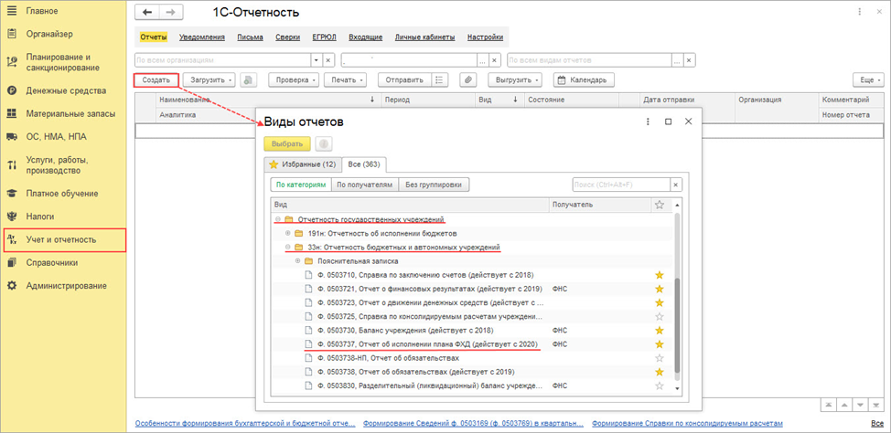This screenshot has width=891, height=433.
Task: Open link Формирование Справки по консолидируемым расчетам
Action: pyautogui.click(x=688, y=423)
